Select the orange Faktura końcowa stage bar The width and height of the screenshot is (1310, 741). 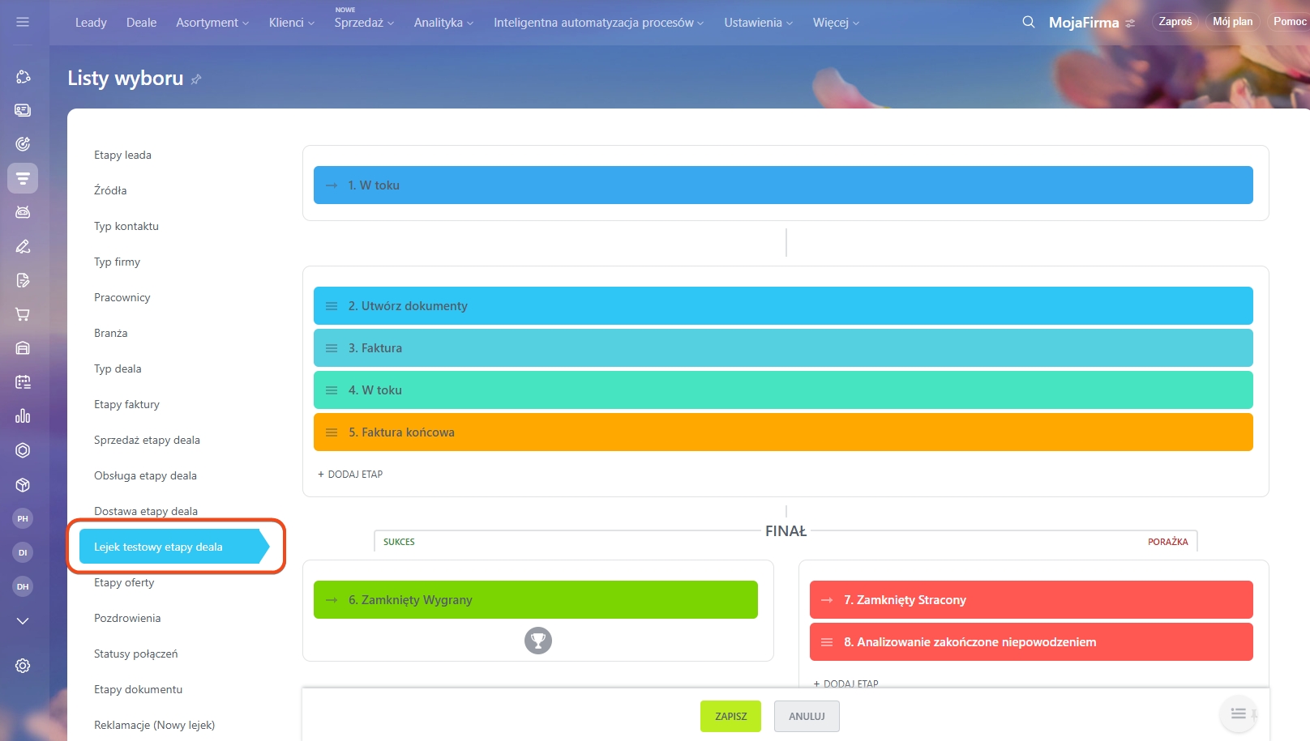coord(783,432)
